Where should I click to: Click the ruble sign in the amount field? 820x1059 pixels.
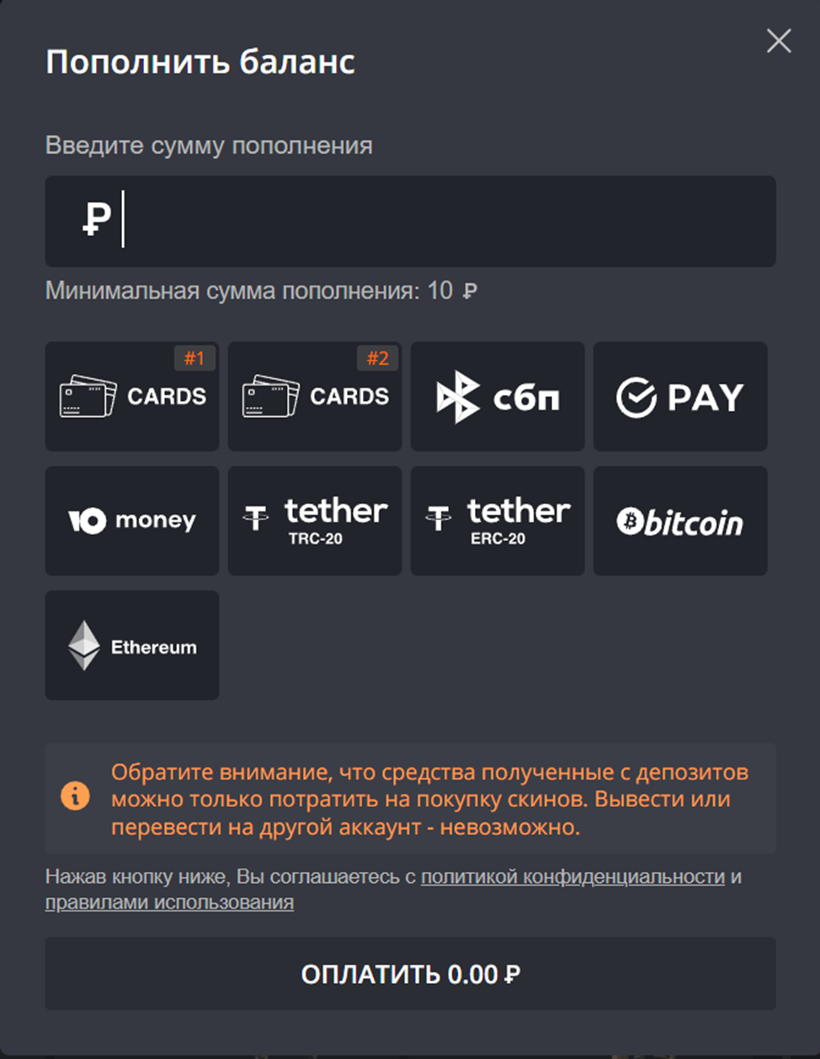coord(96,221)
